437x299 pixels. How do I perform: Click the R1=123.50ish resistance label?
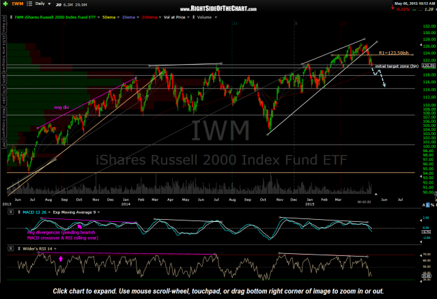(x=393, y=53)
